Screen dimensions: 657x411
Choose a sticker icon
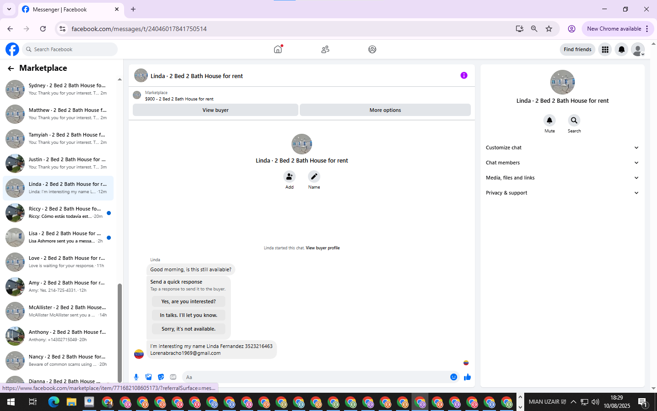coord(161,377)
